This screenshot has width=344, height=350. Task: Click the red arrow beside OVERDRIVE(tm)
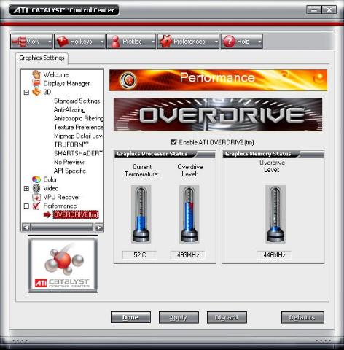pos(47,214)
